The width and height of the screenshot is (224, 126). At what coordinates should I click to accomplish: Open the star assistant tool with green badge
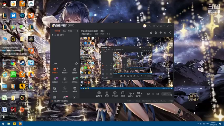74,80
